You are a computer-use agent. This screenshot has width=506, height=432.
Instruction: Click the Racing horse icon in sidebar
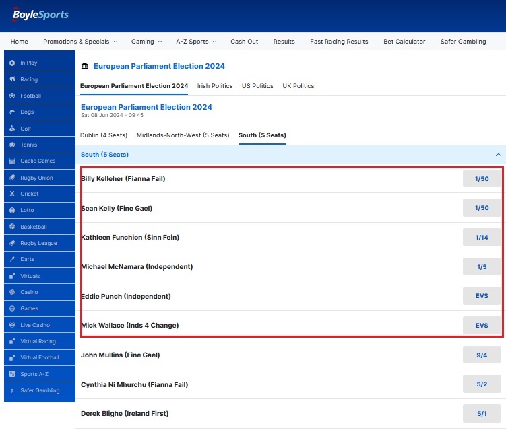tap(12, 79)
